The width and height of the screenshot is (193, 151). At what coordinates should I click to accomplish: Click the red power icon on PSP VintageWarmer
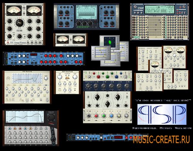click(8, 42)
